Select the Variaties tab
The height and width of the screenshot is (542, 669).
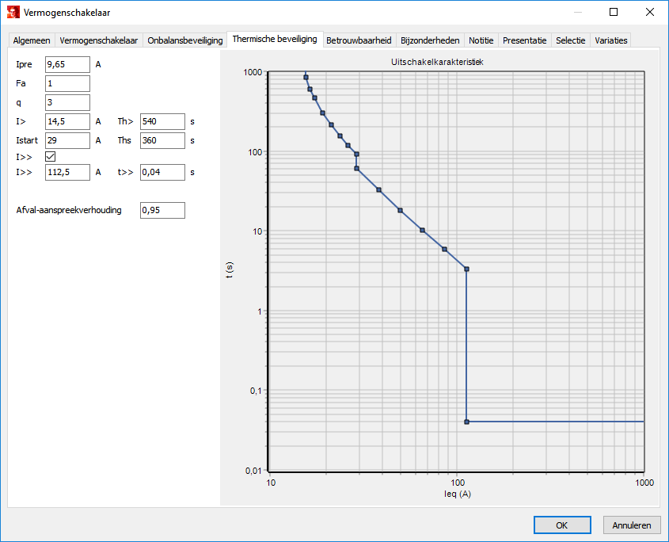click(611, 40)
